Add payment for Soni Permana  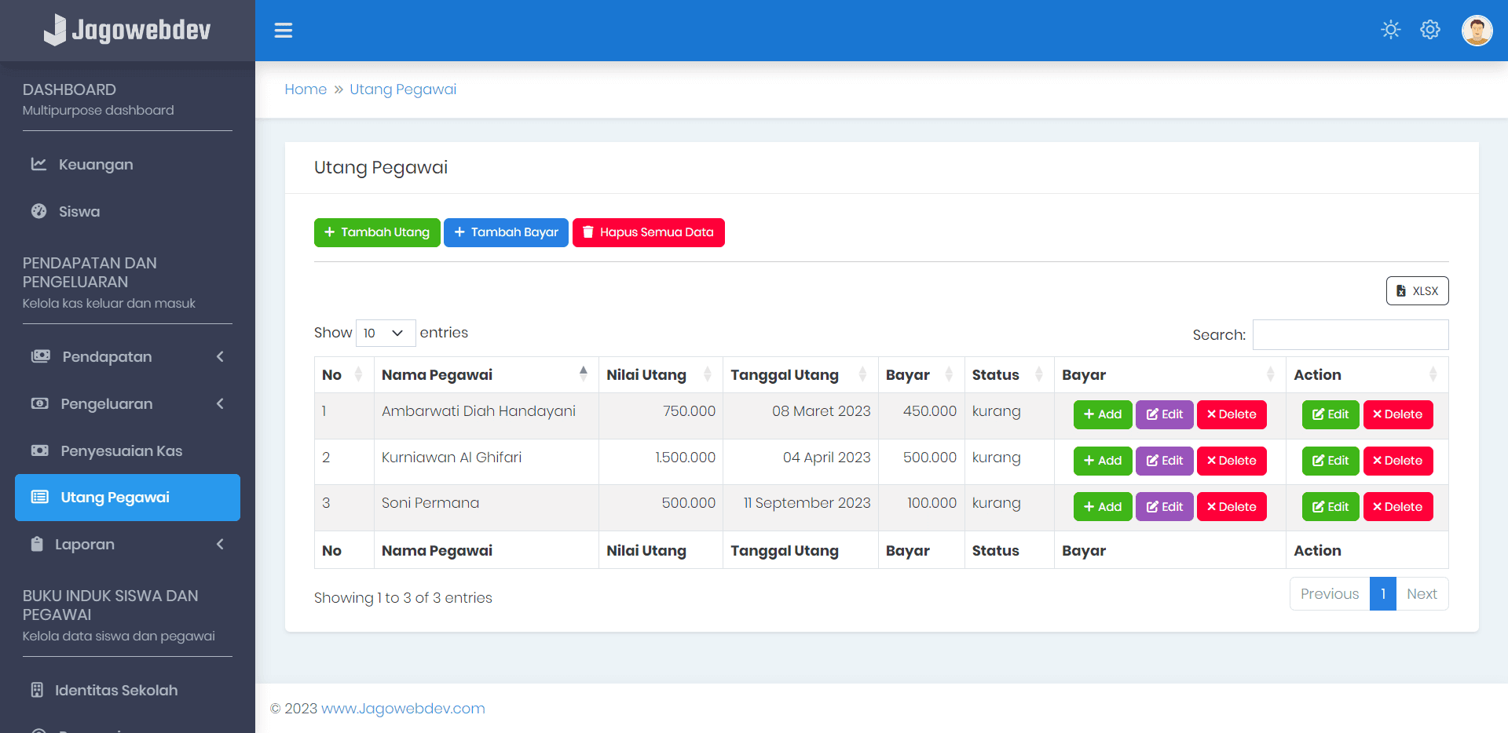(x=1103, y=507)
